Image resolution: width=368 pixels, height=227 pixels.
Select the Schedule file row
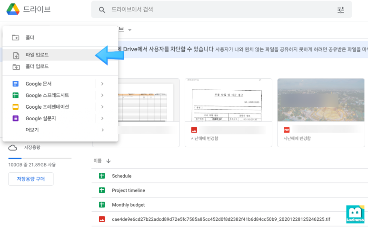[x=230, y=176]
